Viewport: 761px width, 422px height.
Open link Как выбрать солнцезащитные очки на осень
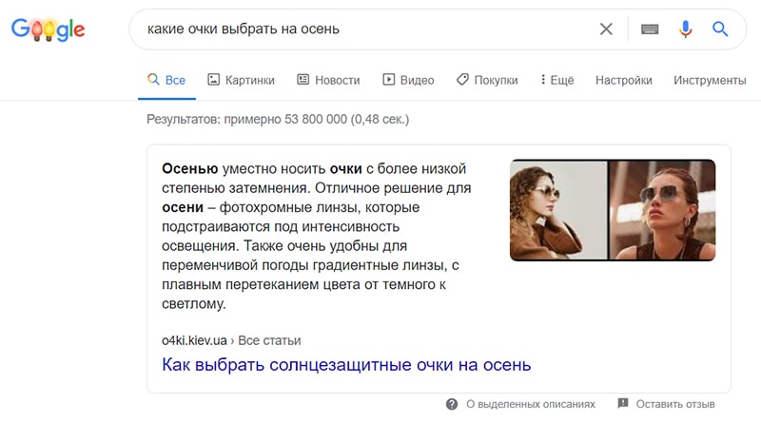pyautogui.click(x=346, y=365)
